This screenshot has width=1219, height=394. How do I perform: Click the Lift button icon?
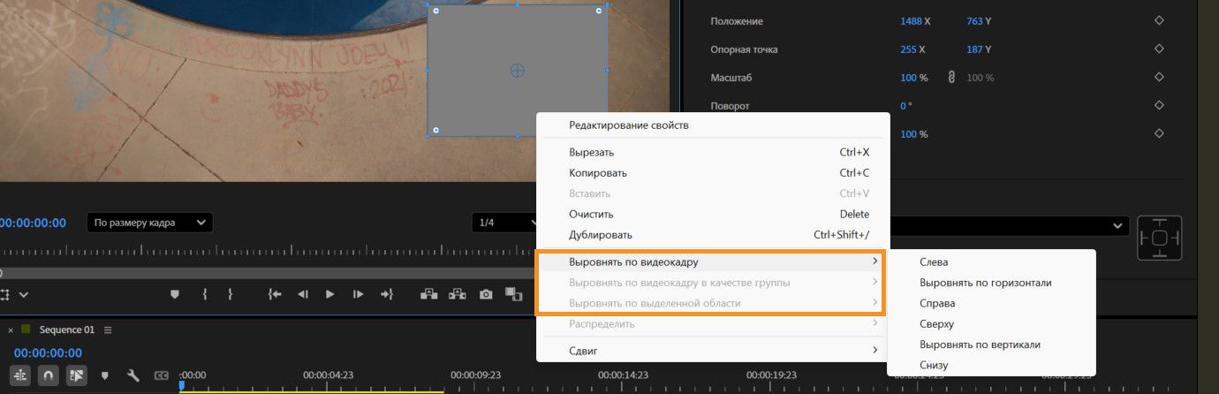tap(429, 294)
